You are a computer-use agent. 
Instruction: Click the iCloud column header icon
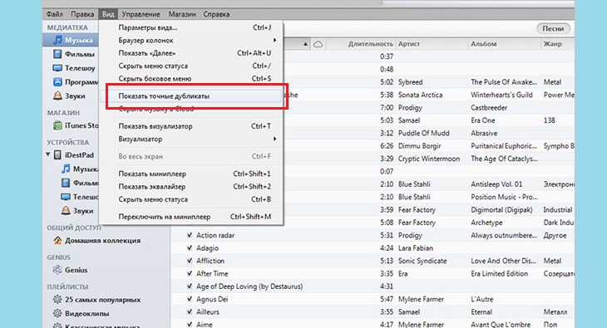(318, 44)
